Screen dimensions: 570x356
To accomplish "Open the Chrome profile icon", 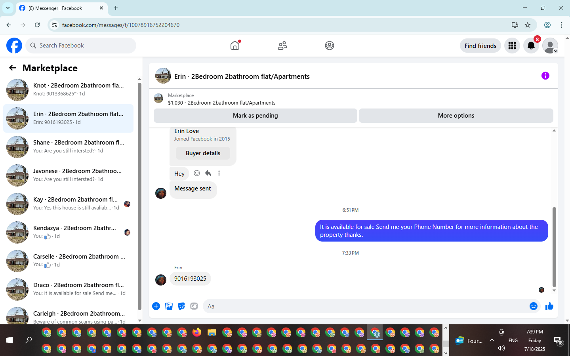I will click(x=547, y=25).
